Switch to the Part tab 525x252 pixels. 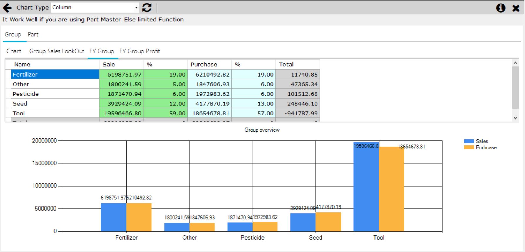(33, 34)
